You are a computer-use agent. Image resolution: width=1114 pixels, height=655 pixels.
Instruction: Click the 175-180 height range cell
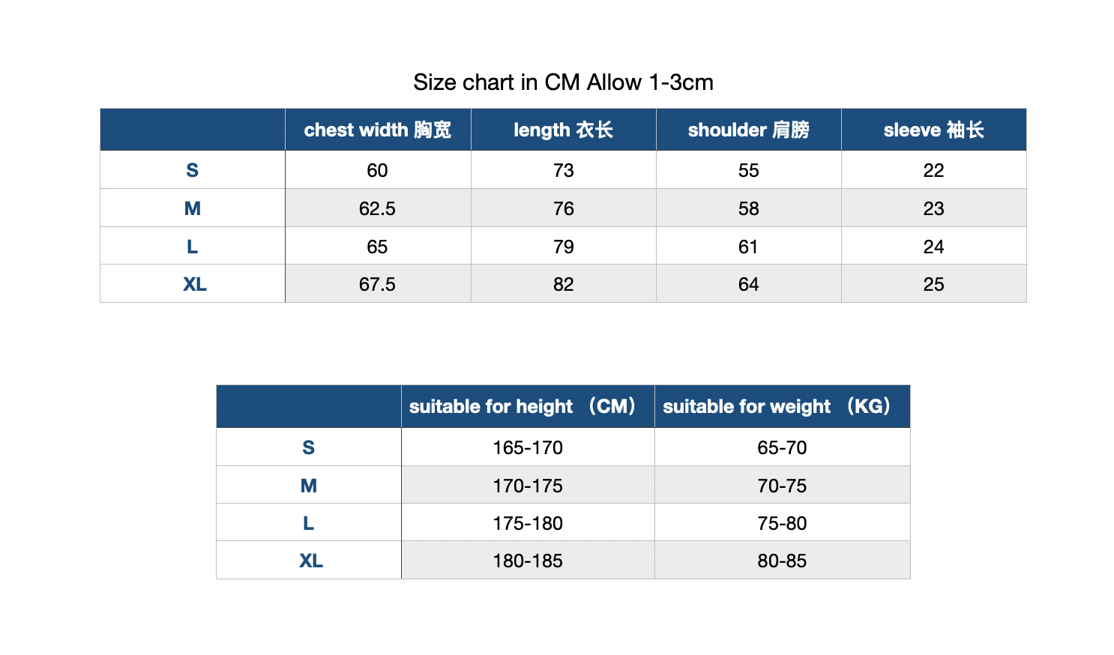[x=528, y=523]
